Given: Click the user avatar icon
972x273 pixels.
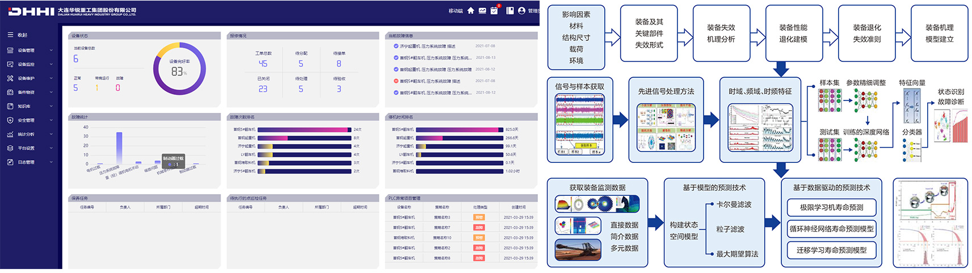Looking at the screenshot, I should coord(521,11).
